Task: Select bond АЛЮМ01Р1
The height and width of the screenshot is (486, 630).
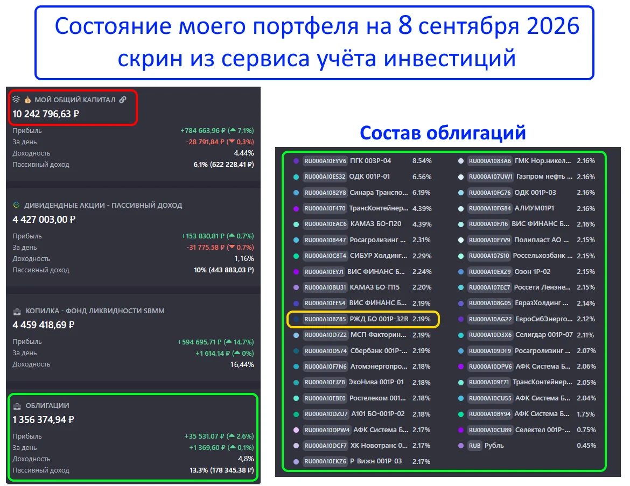Action: point(534,208)
